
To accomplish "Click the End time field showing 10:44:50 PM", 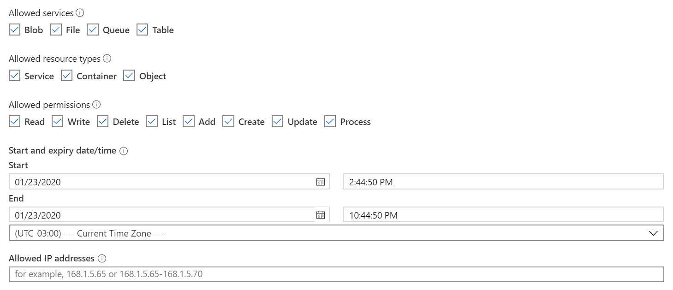I will (503, 215).
